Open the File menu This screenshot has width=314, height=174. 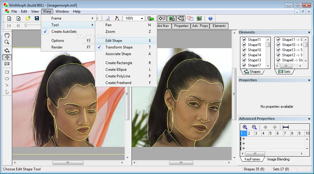[x=14, y=11]
